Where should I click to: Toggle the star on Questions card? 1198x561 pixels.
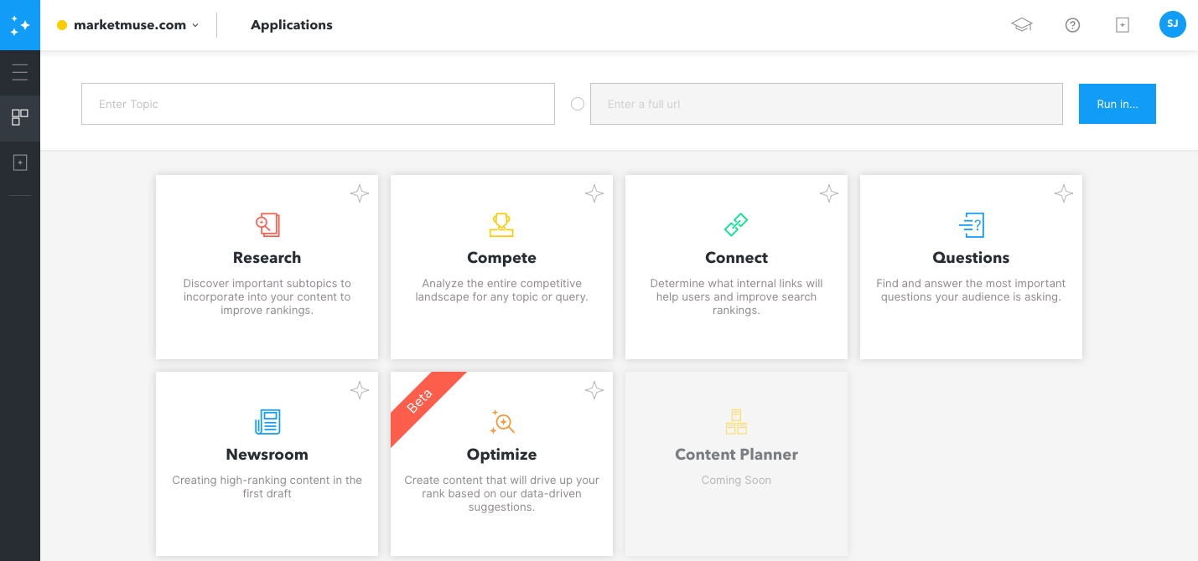point(1064,194)
